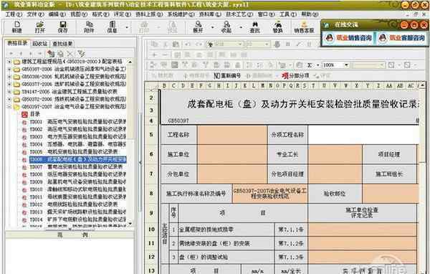Expand the 建筑工程监理规范 GB50319-2000 folder
This screenshot has width=430, height=274.
coord(10,62)
